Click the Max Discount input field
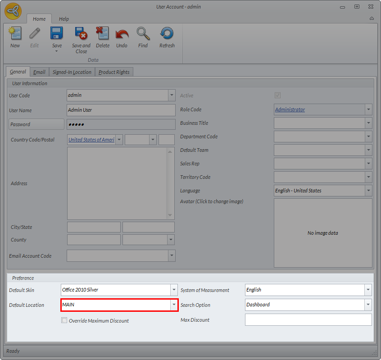 click(x=308, y=320)
